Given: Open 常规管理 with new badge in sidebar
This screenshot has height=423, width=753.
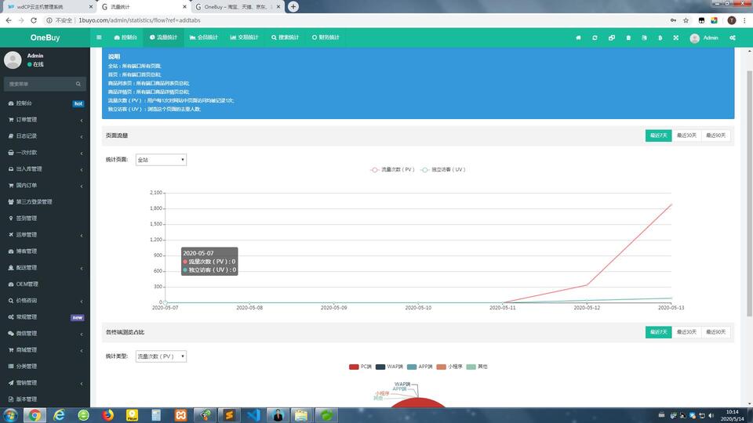Looking at the screenshot, I should click(x=45, y=317).
